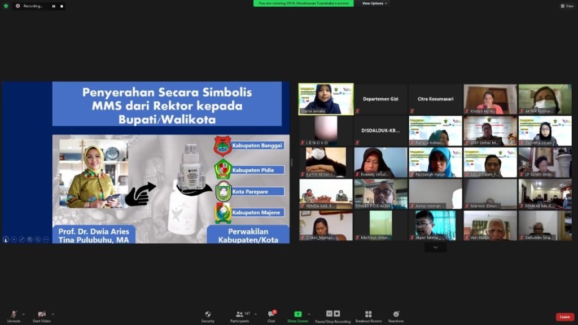Start Video with camera toggle
The image size is (578, 325).
coord(41,314)
